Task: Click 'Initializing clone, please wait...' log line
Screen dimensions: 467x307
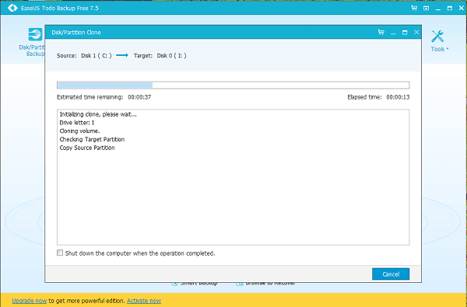Action: pos(98,114)
